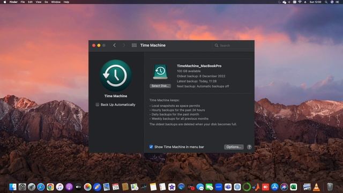The image size is (343, 193).
Task: Click the Latest backup time line
Action: point(197,81)
